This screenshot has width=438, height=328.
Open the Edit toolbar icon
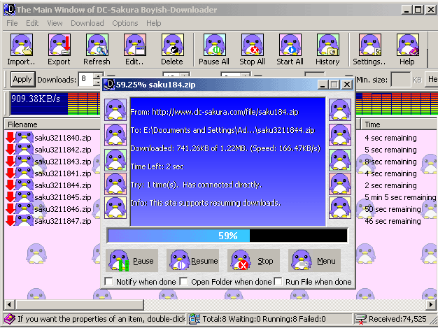[134, 45]
